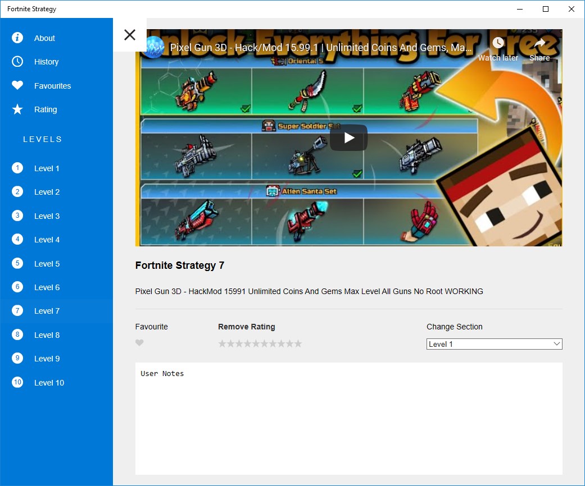This screenshot has width=585, height=486.
Task: Click the Remove Rating link
Action: pyautogui.click(x=246, y=327)
